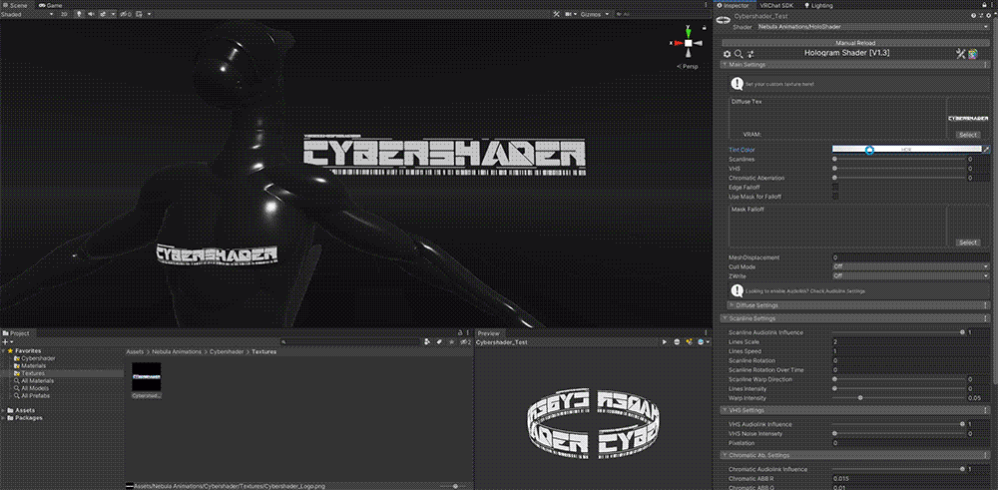Click the shader presets sliders icon
The image size is (998, 490).
[750, 54]
